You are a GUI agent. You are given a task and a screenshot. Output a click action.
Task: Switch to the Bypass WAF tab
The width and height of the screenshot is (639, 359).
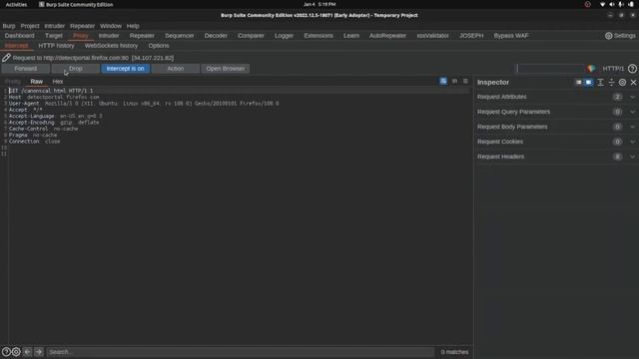tap(511, 36)
